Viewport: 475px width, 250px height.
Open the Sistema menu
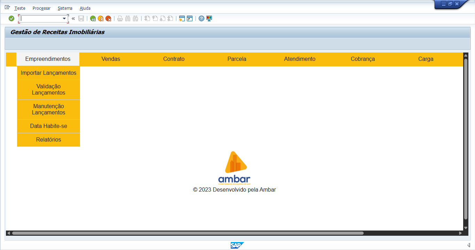[65, 8]
